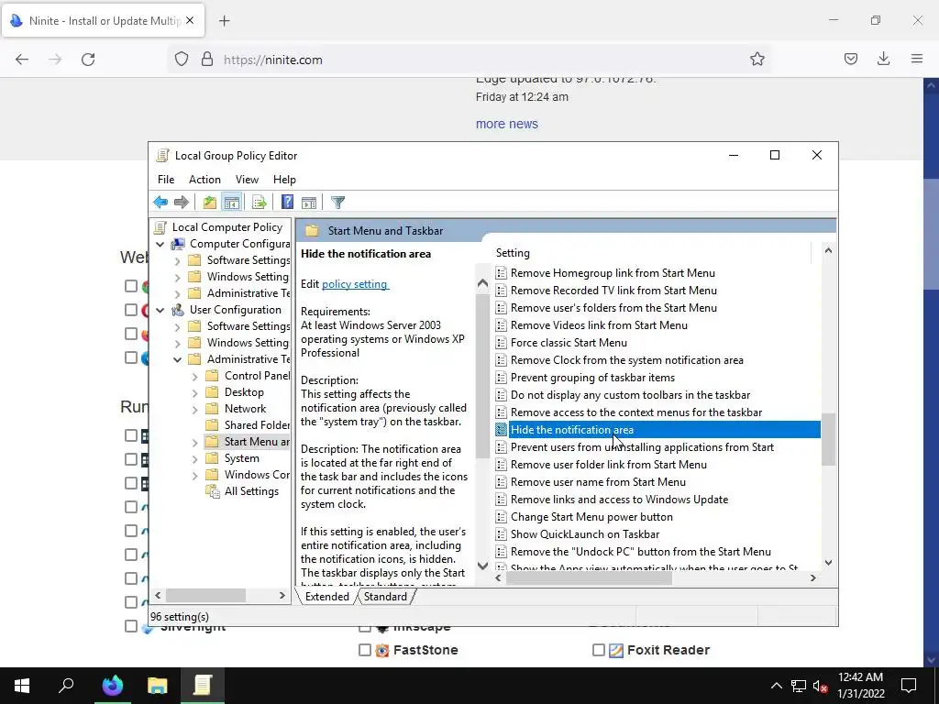Check the FastStone checkbox on Ninite
Image resolution: width=939 pixels, height=704 pixels.
coord(365,650)
